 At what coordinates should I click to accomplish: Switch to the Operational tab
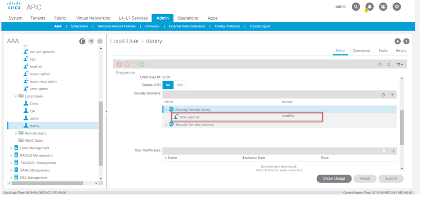[x=362, y=51]
